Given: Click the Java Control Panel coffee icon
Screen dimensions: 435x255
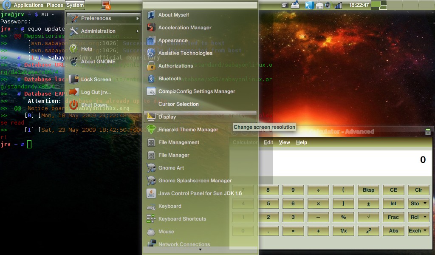Looking at the screenshot, I should [151, 193].
